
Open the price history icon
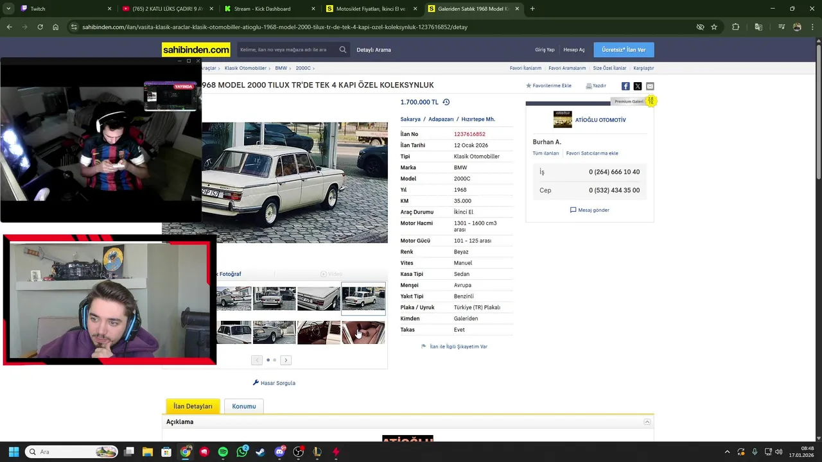point(446,102)
